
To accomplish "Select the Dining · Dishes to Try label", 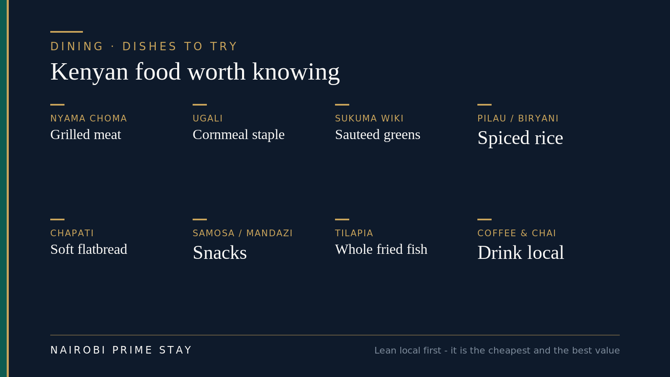I will click(x=144, y=46).
